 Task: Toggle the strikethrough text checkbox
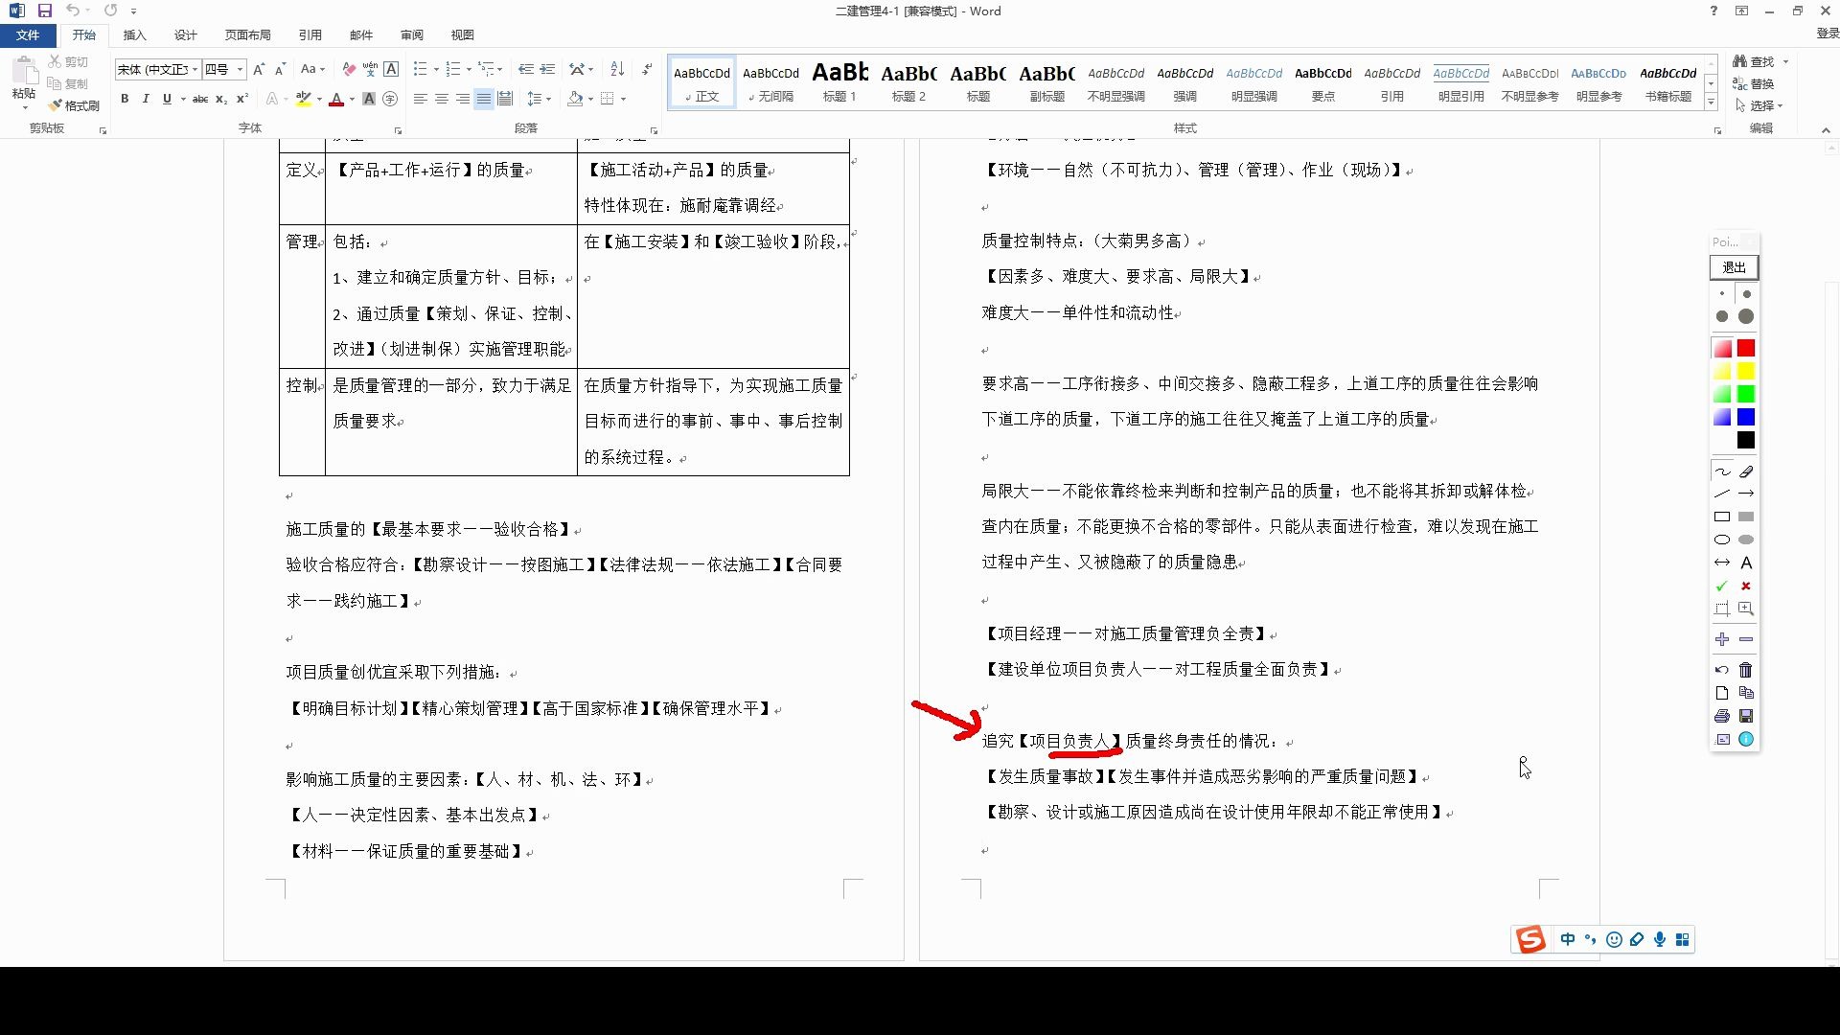click(x=197, y=99)
